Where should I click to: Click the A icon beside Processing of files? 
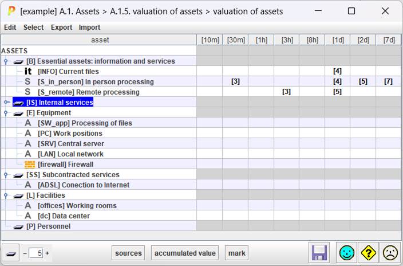click(x=27, y=123)
